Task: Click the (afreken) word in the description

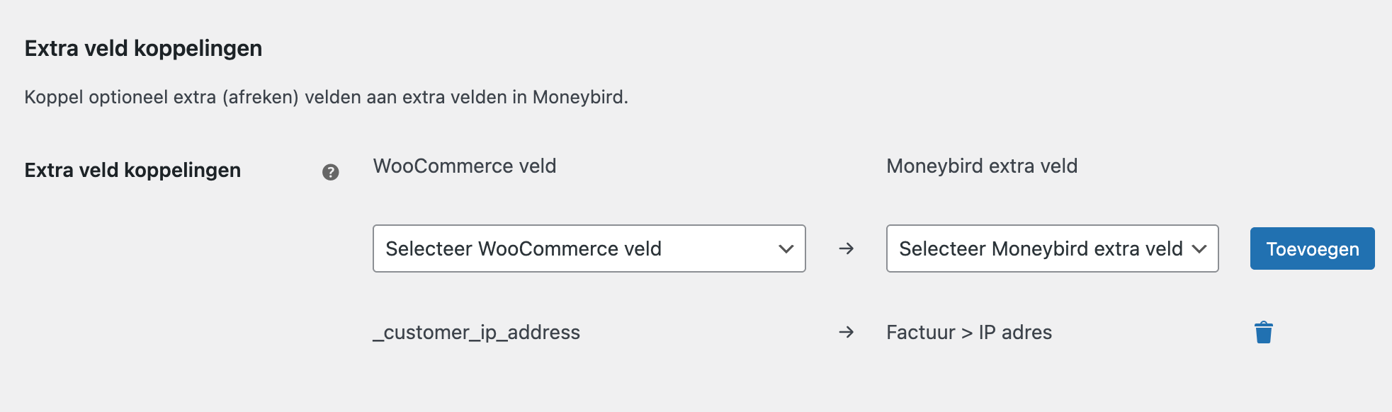Action: pos(260,97)
